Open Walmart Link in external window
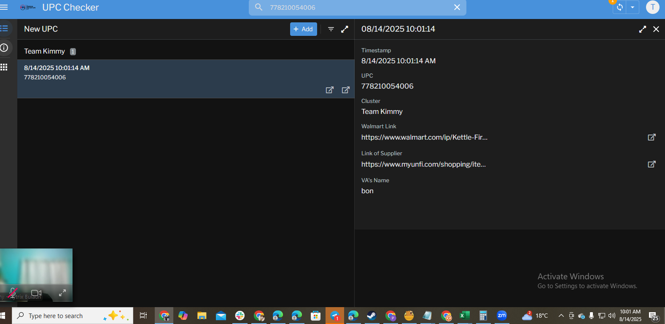 point(652,137)
